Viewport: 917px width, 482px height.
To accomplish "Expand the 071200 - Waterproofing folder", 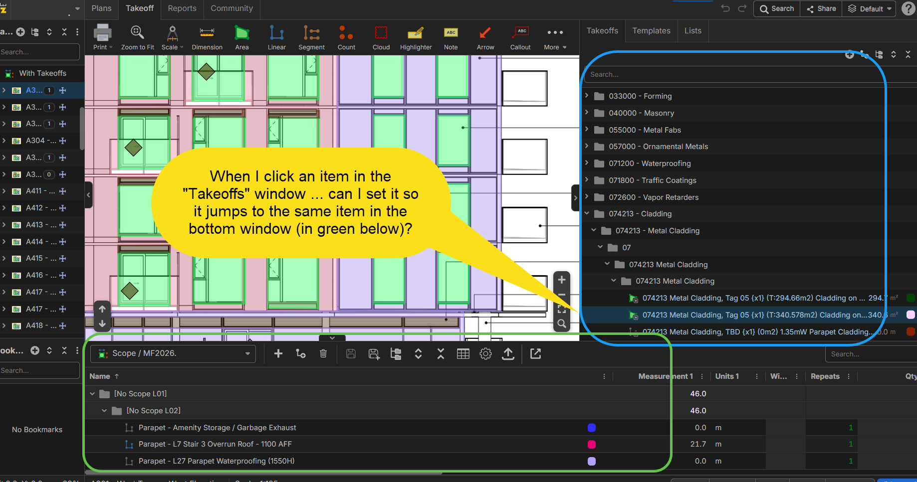I will point(587,163).
